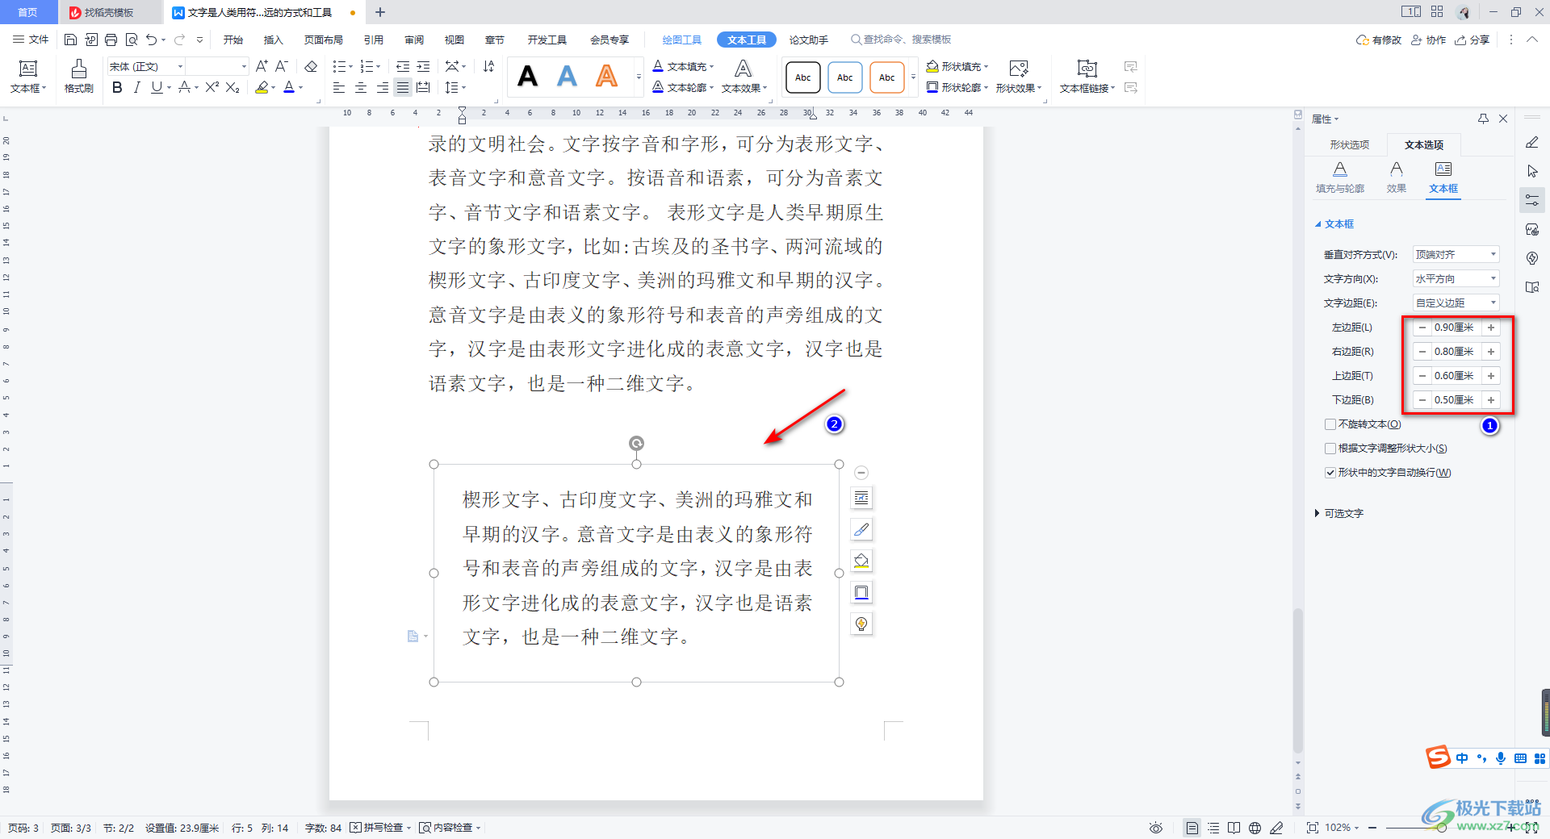
Task: Open the 页面布局 ribbon tab
Action: [323, 40]
